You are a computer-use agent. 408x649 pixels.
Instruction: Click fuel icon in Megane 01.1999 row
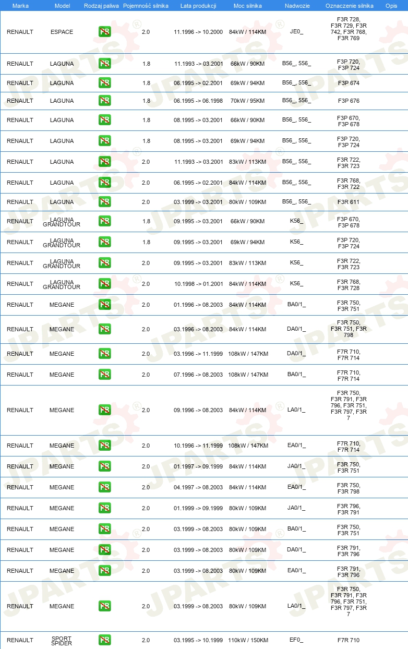pos(104,508)
